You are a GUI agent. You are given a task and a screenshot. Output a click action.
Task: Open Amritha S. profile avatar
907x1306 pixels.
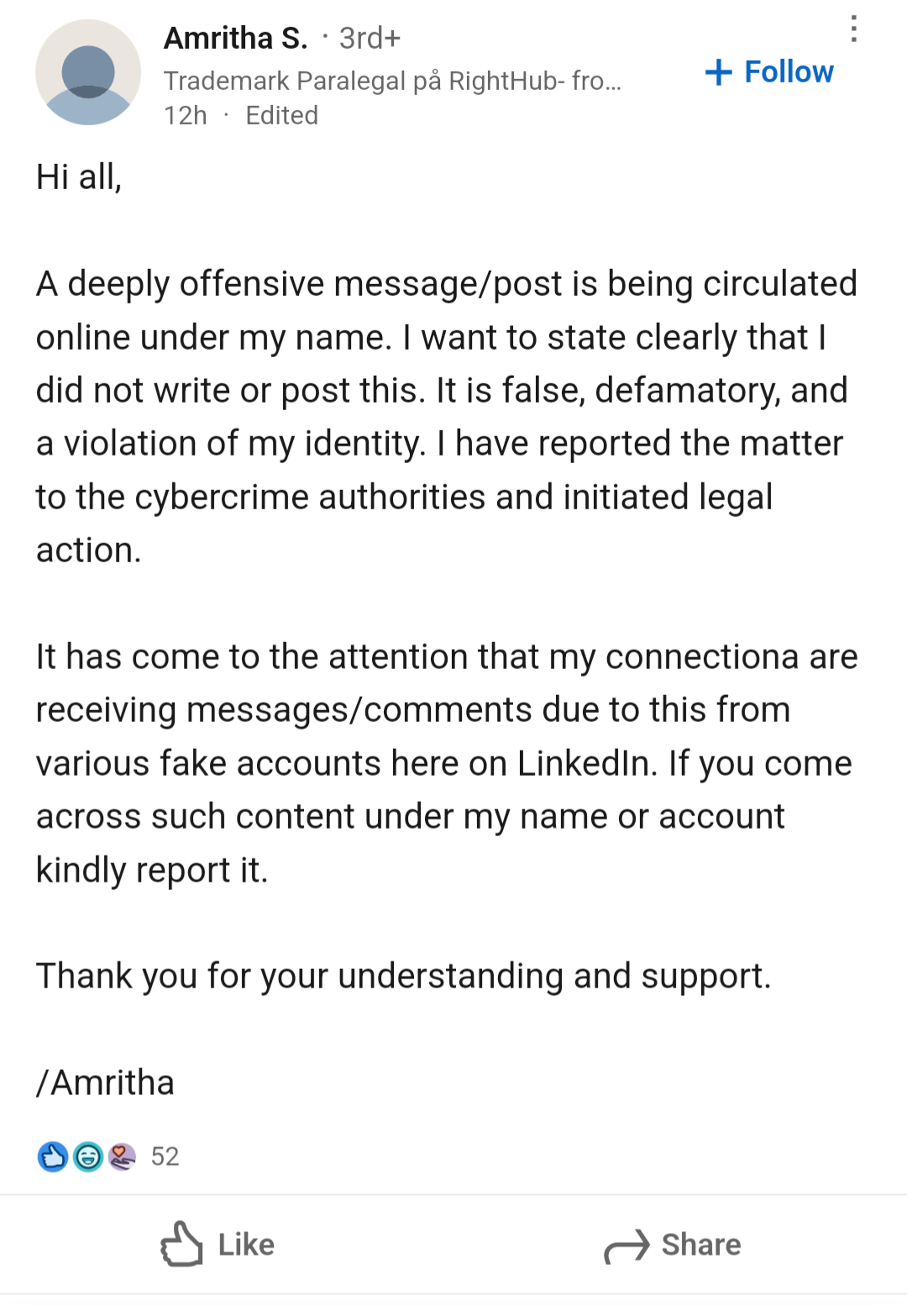tap(88, 72)
